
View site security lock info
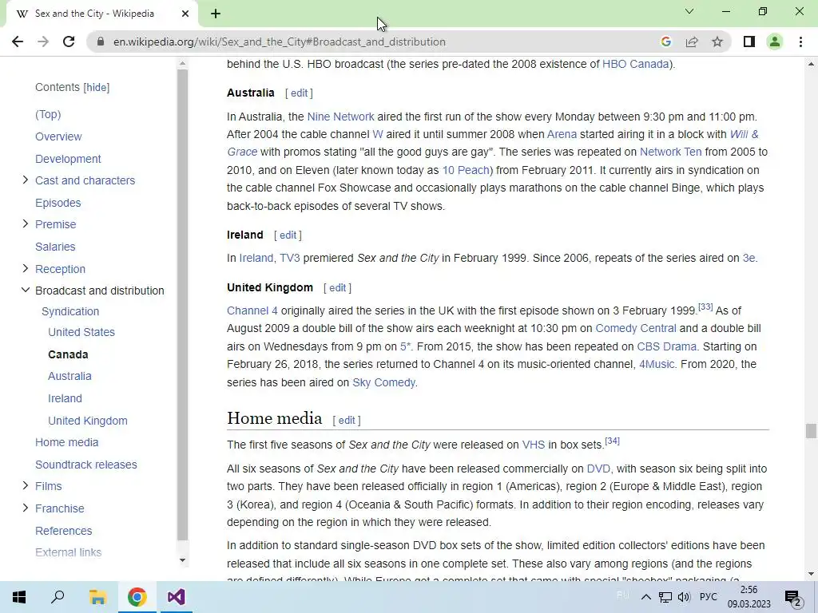pos(100,42)
